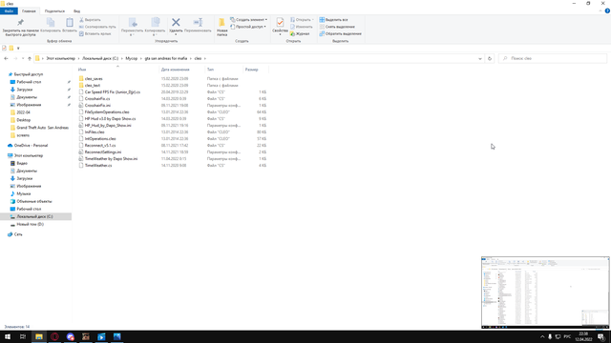Click Этот компьютер in the address bar
The width and height of the screenshot is (611, 343).
pyautogui.click(x=61, y=58)
